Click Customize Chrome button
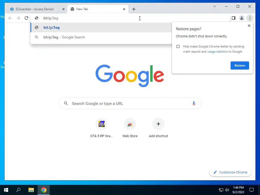This screenshot has width=260, height=195. [x=230, y=172]
